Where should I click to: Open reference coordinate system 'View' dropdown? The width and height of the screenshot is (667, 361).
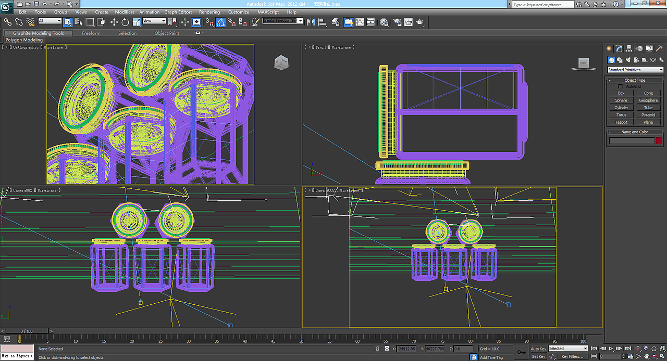[154, 21]
